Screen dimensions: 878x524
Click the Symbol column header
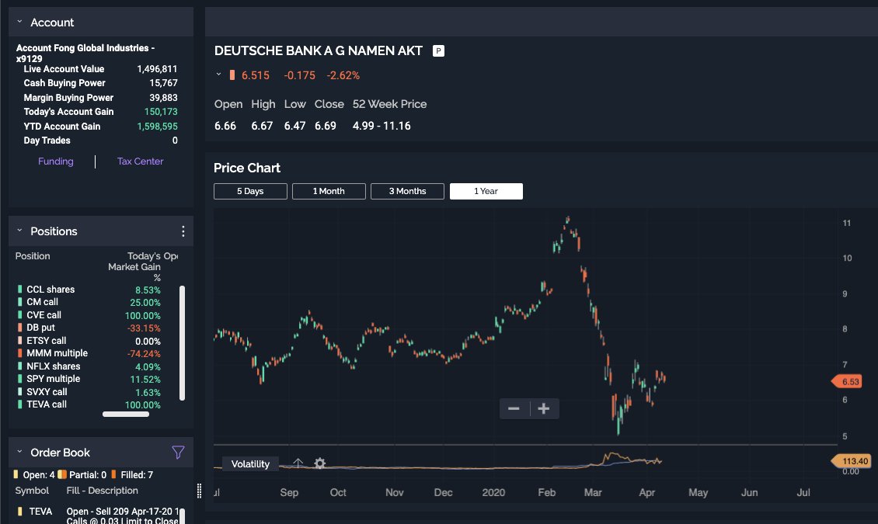32,491
